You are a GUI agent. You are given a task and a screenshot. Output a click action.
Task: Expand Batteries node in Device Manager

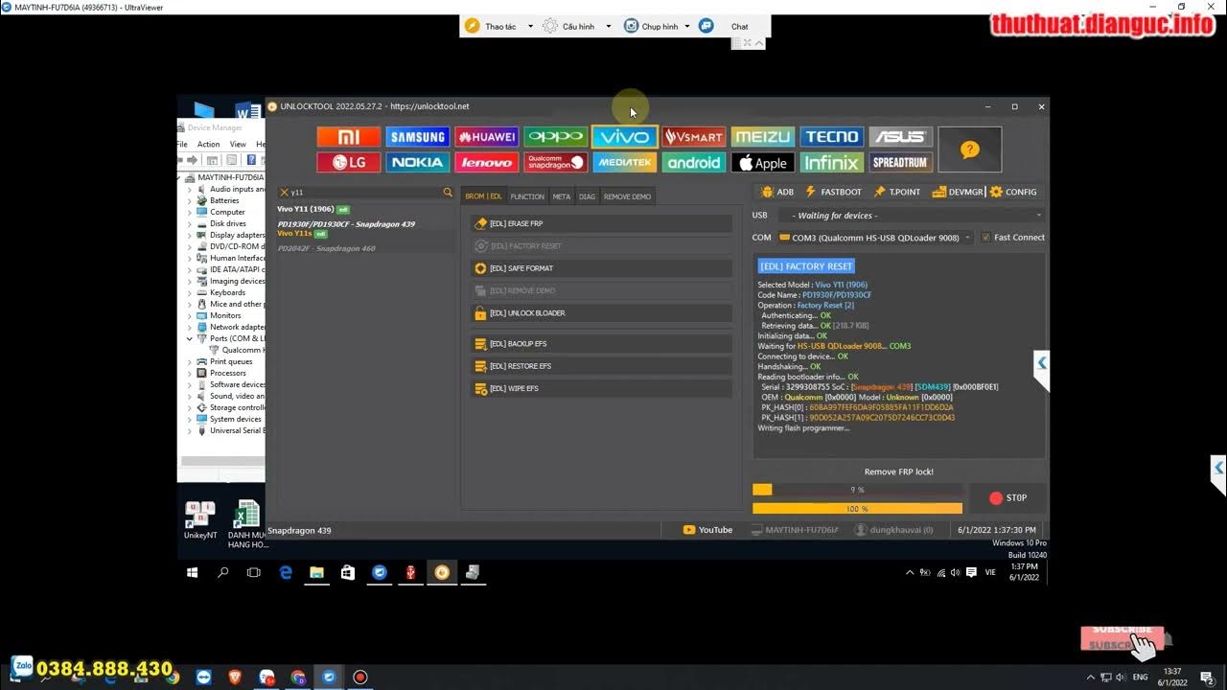tap(189, 200)
